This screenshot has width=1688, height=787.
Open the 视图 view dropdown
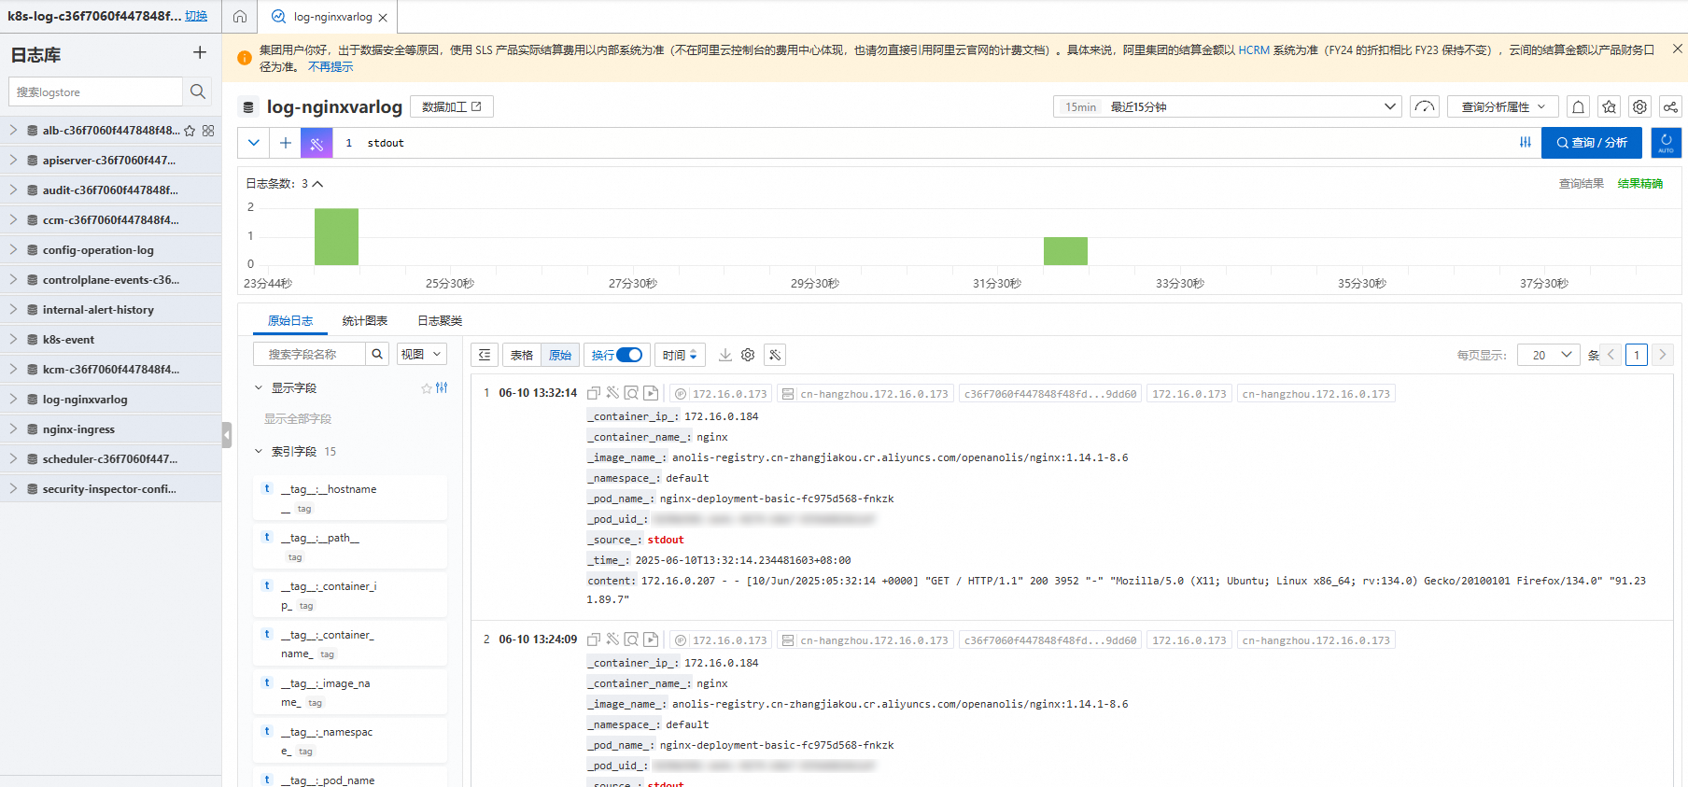coord(421,354)
